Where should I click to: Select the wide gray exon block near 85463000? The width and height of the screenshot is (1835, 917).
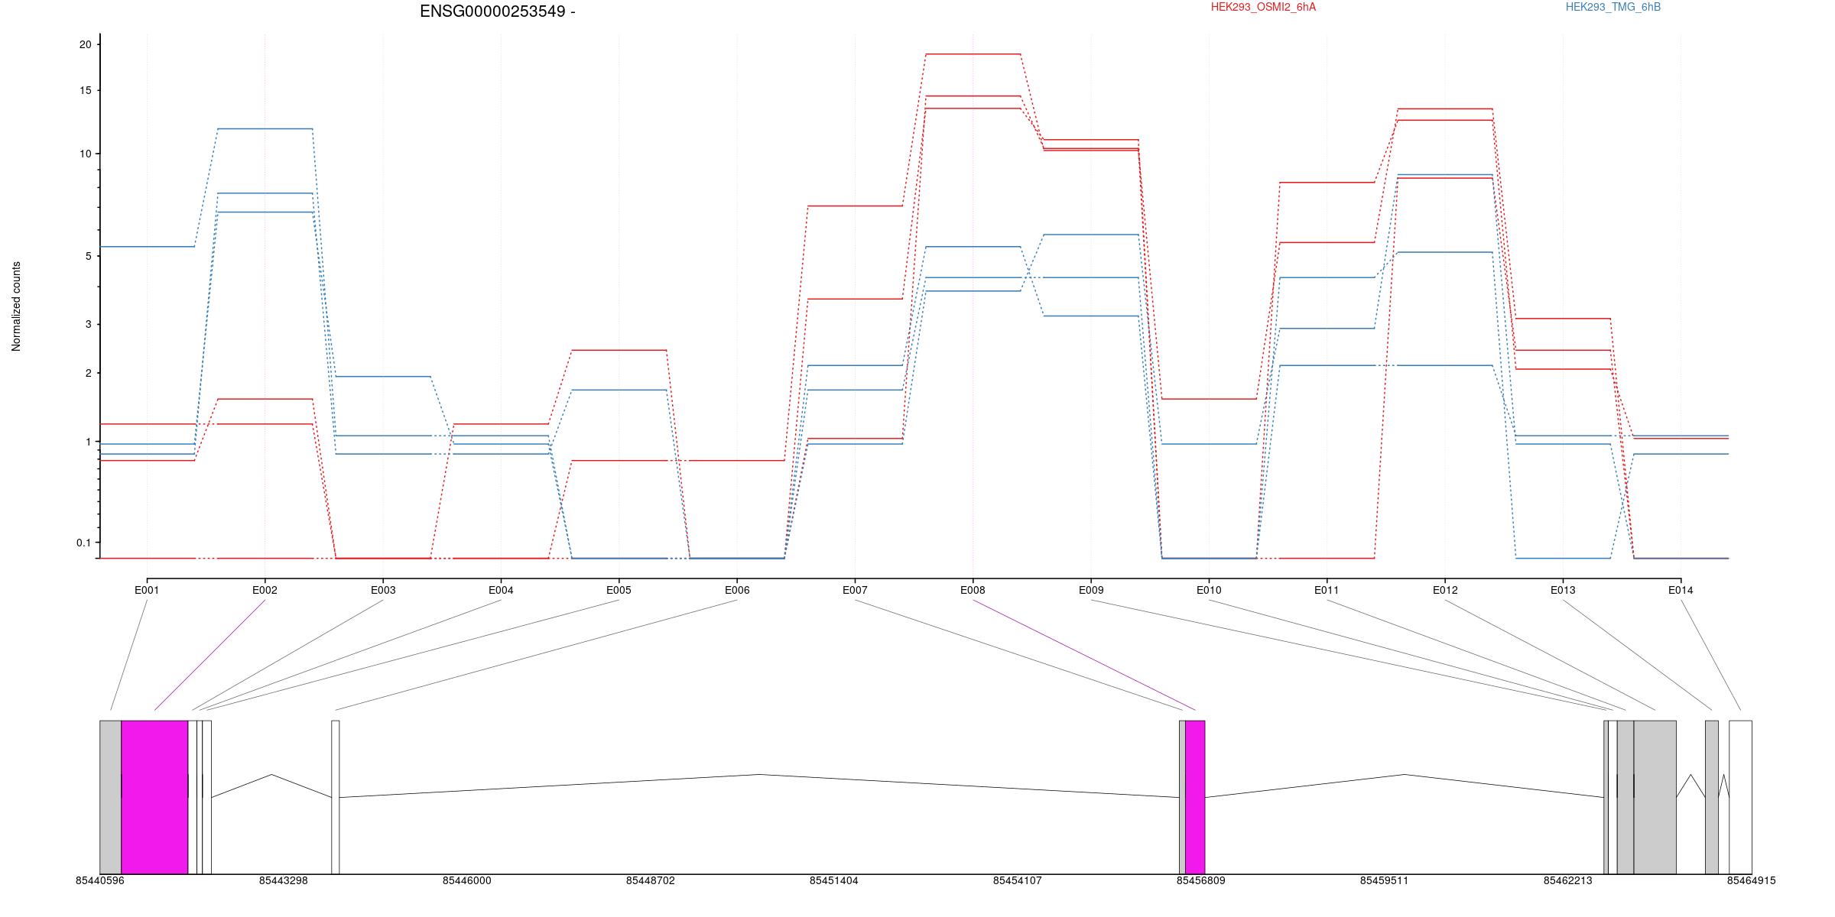(1655, 797)
